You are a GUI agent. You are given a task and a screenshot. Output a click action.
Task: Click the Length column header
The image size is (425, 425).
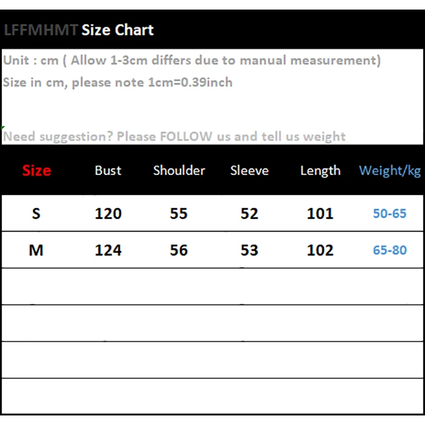coord(320,171)
